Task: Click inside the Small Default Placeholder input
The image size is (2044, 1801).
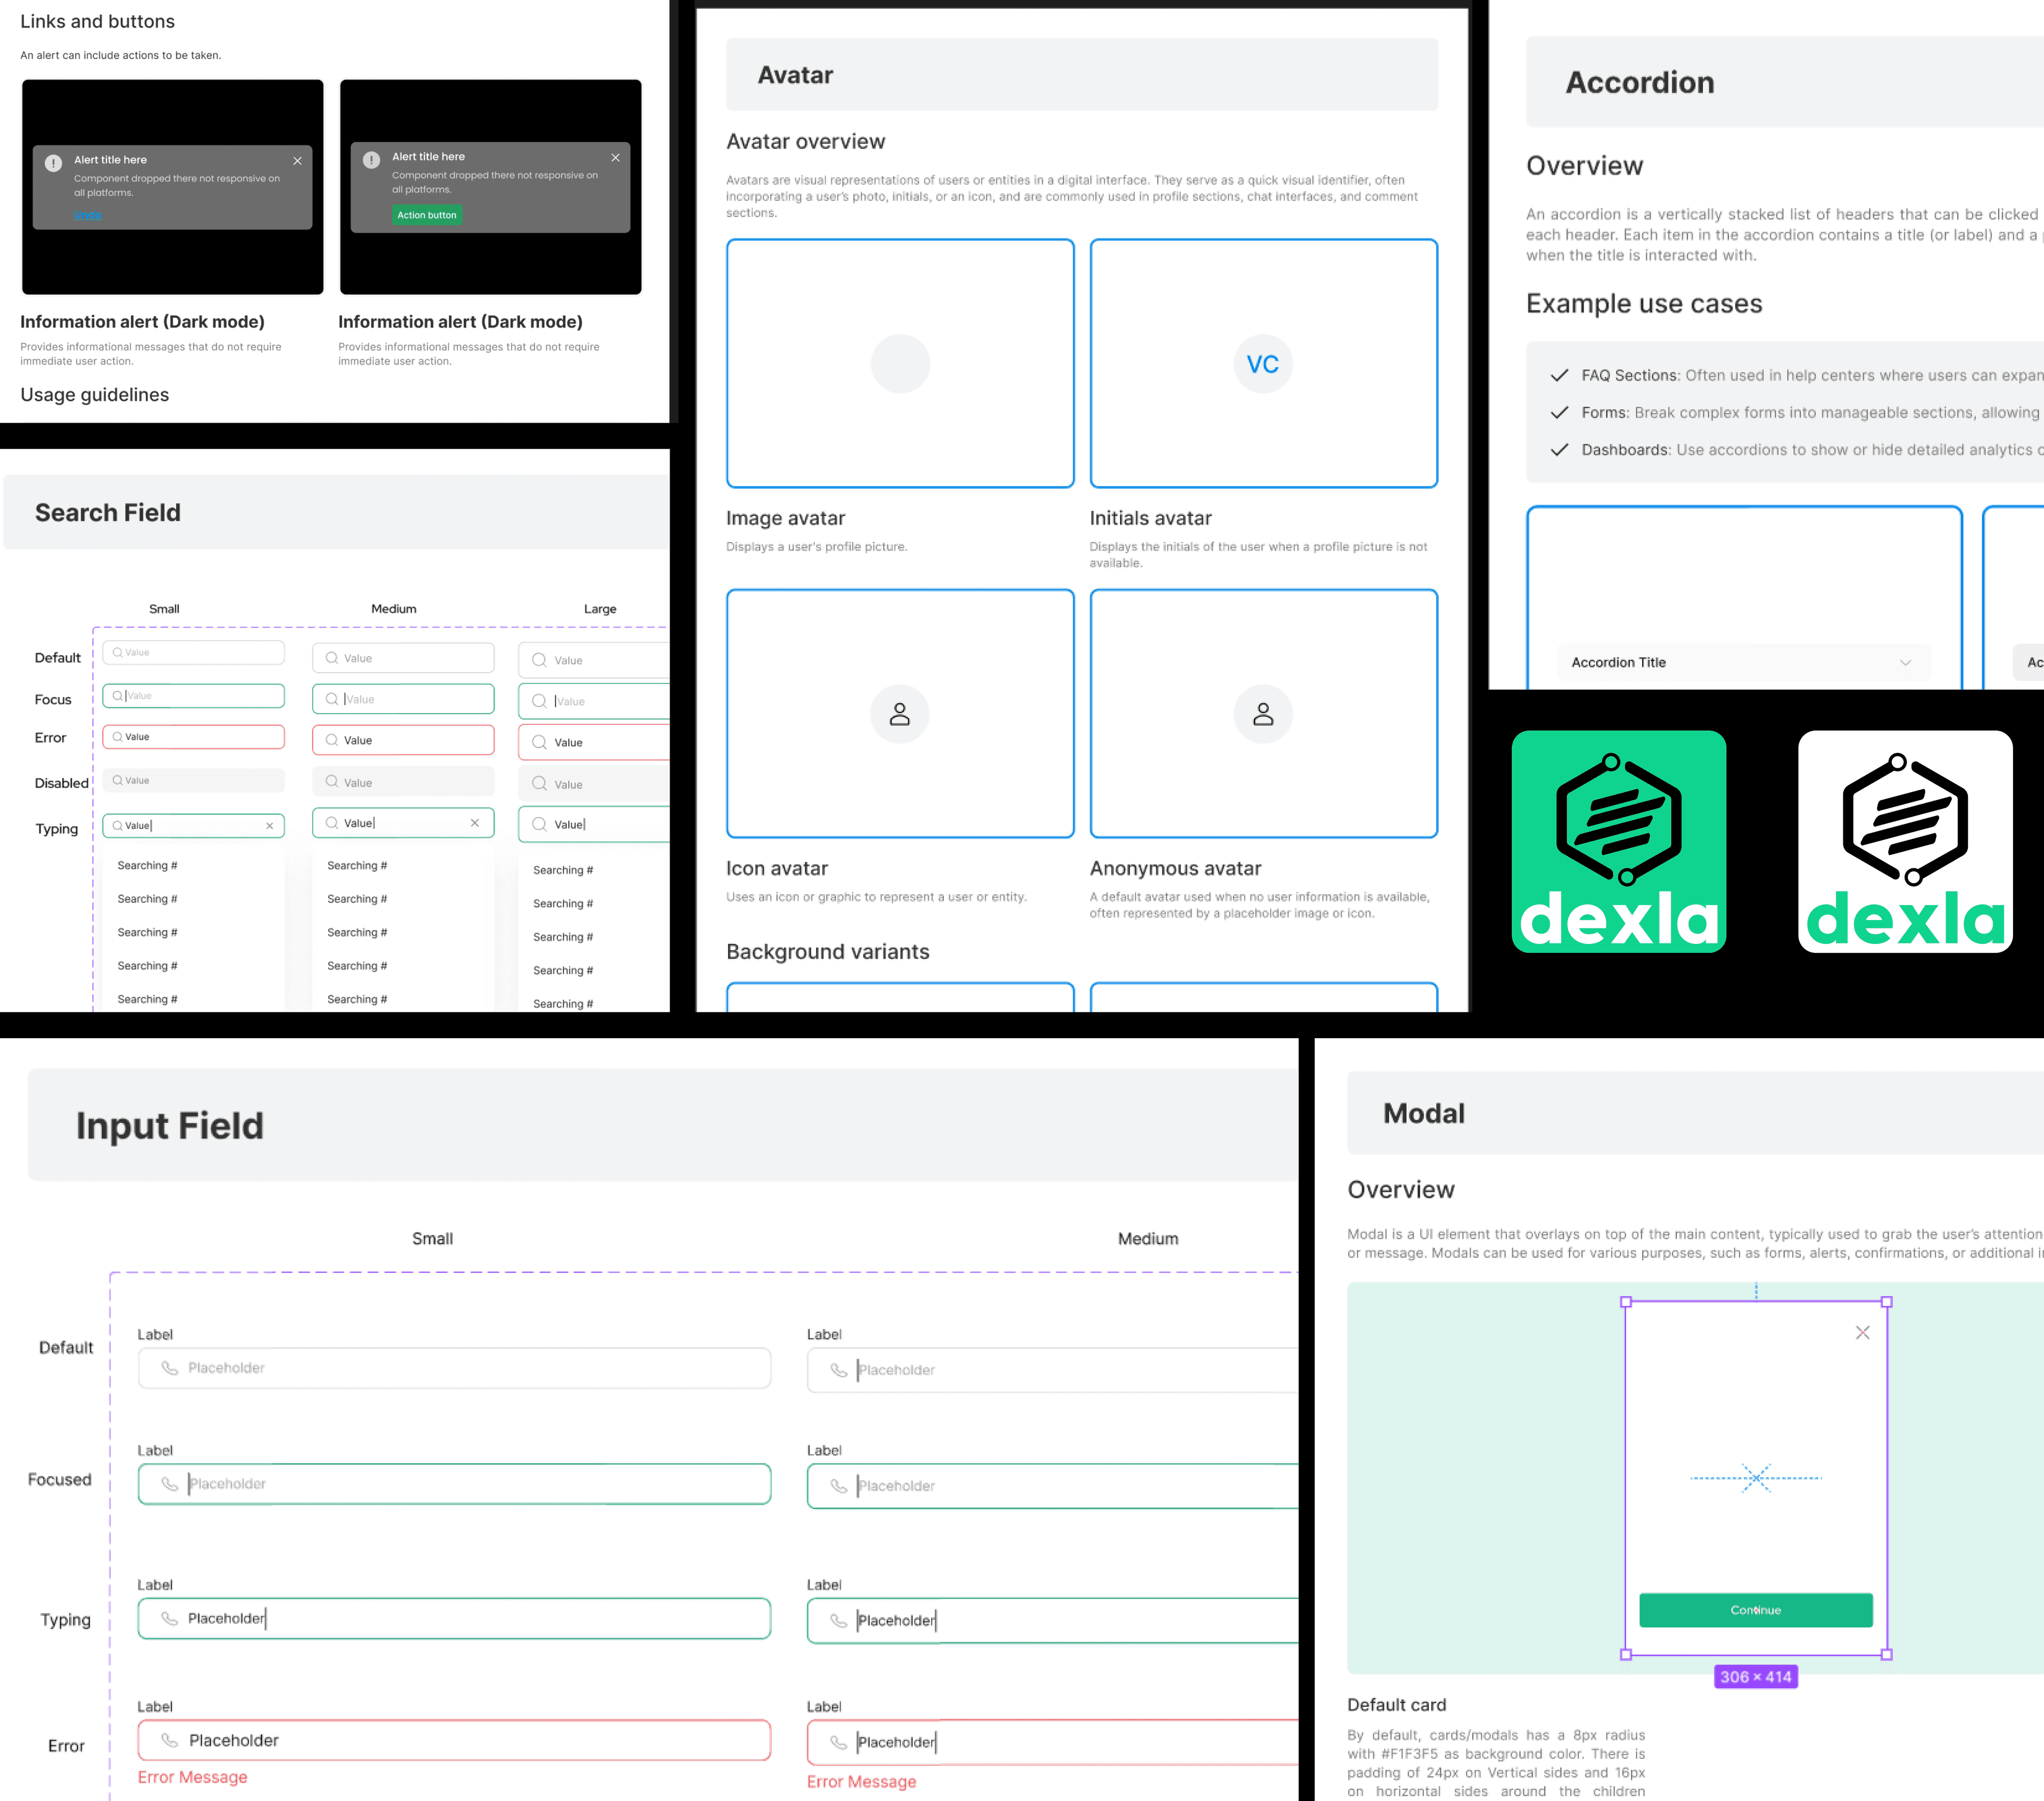Action: (454, 1368)
